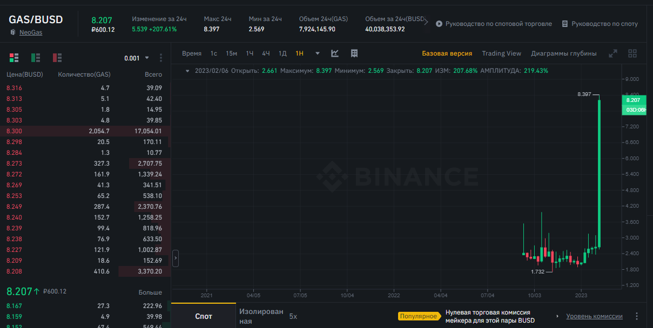Open price precision 0.001 dropdown
This screenshot has height=328, width=653.
point(137,58)
